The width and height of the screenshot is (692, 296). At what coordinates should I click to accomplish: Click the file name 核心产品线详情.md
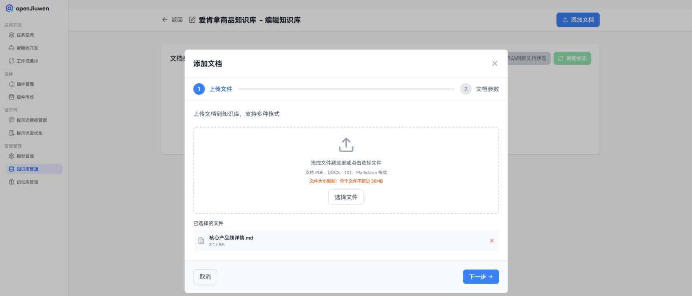point(231,238)
